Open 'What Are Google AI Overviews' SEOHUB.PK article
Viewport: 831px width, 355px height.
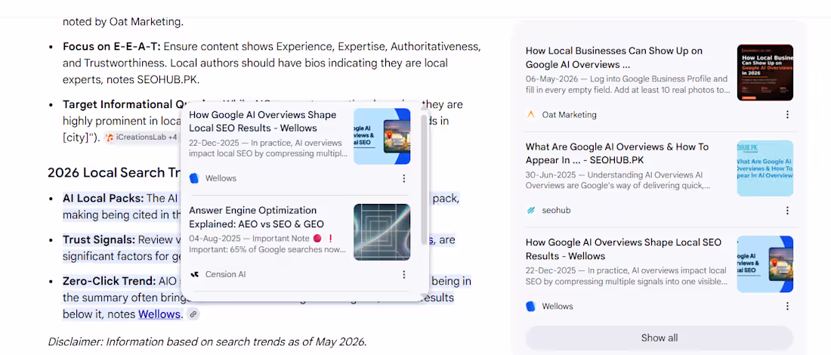[617, 153]
